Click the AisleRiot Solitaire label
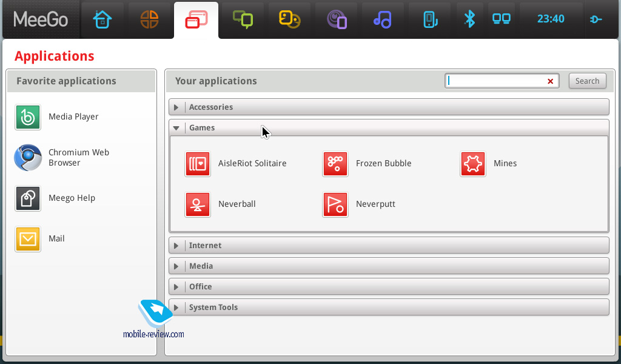The width and height of the screenshot is (621, 364). click(x=252, y=163)
